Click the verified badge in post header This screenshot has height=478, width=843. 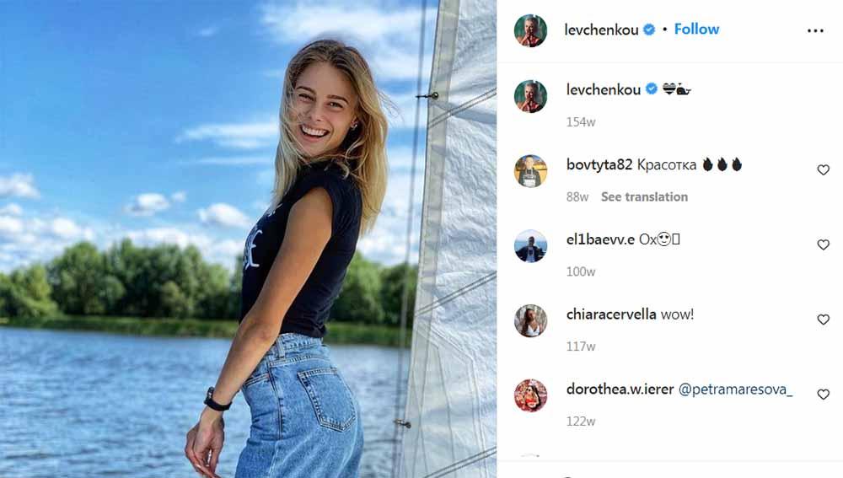tap(649, 30)
